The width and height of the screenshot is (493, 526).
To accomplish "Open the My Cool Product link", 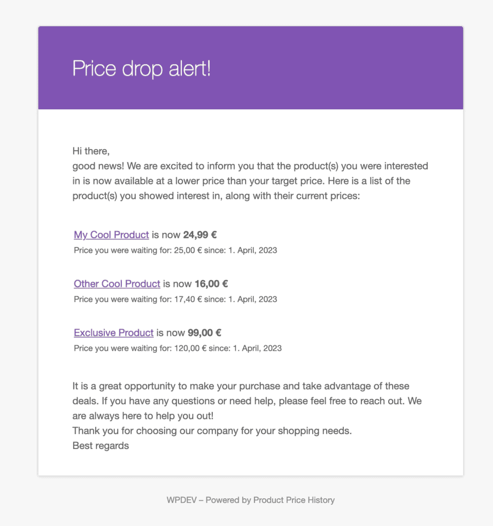I will pyautogui.click(x=111, y=235).
